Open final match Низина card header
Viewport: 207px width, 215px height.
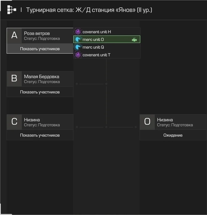point(173,122)
